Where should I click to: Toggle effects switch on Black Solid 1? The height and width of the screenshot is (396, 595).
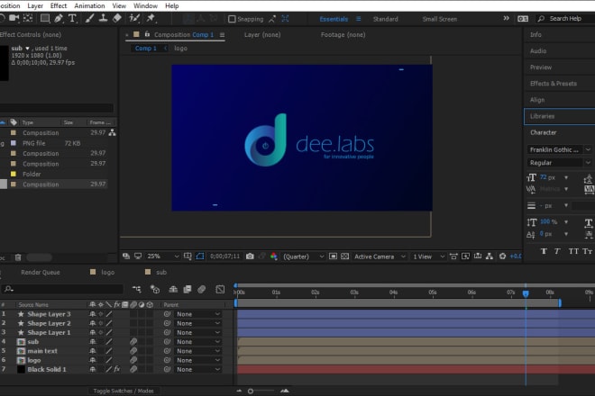[x=117, y=370]
